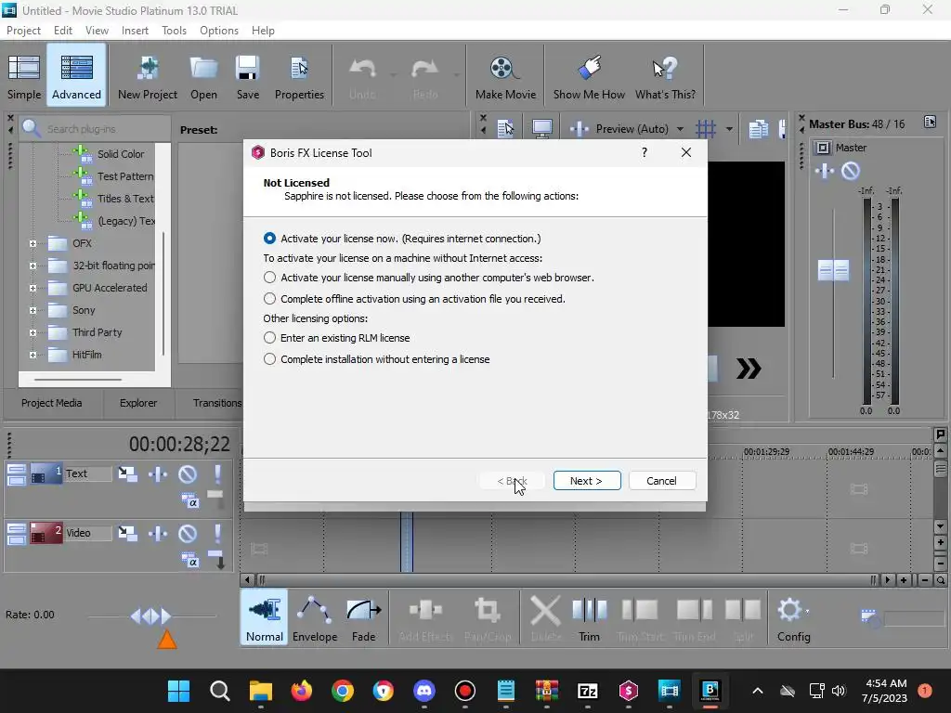Click the Trim tool
The image size is (951, 713).
point(589,618)
